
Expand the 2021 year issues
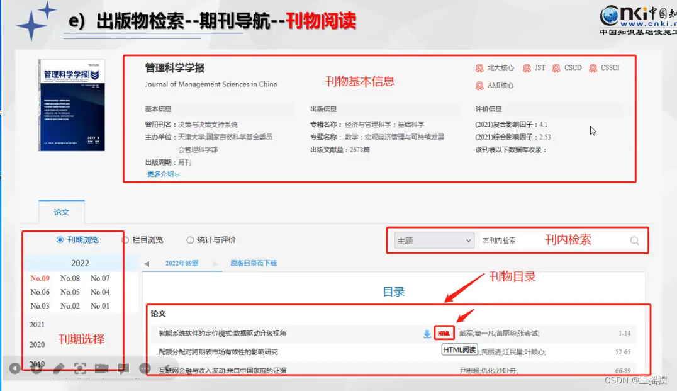point(37,324)
